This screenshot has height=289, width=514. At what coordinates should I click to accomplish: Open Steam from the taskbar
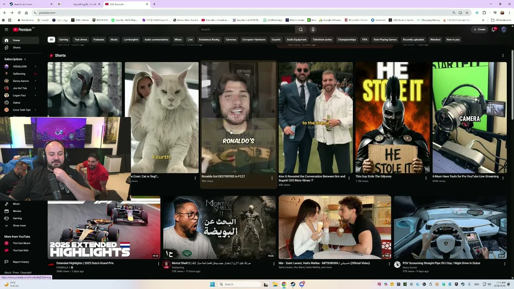pos(293,284)
